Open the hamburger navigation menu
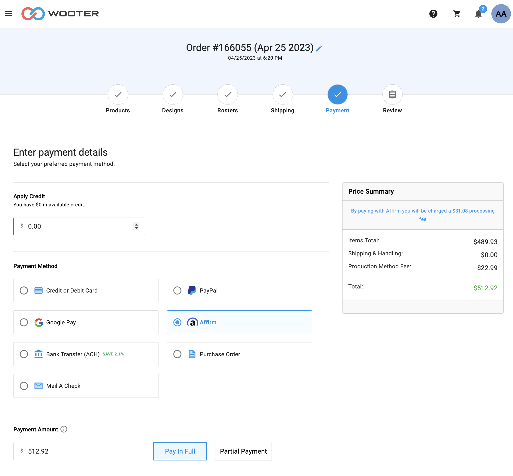Viewport: 513px width, 476px height. pos(8,14)
